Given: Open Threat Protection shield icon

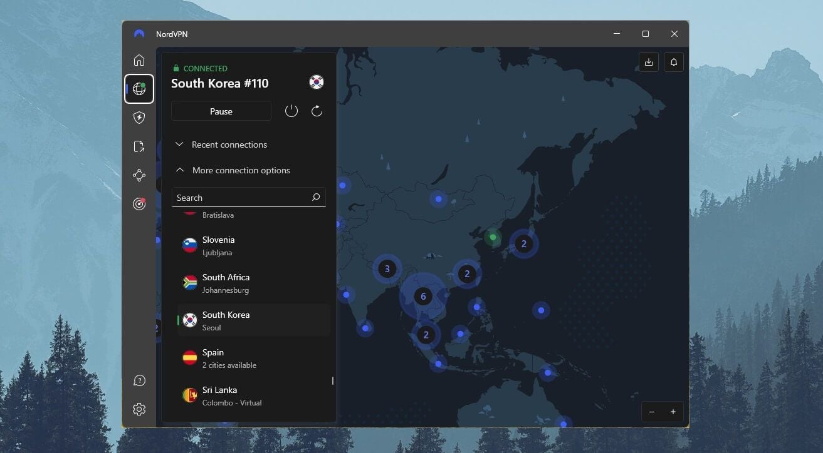Looking at the screenshot, I should click(x=139, y=118).
